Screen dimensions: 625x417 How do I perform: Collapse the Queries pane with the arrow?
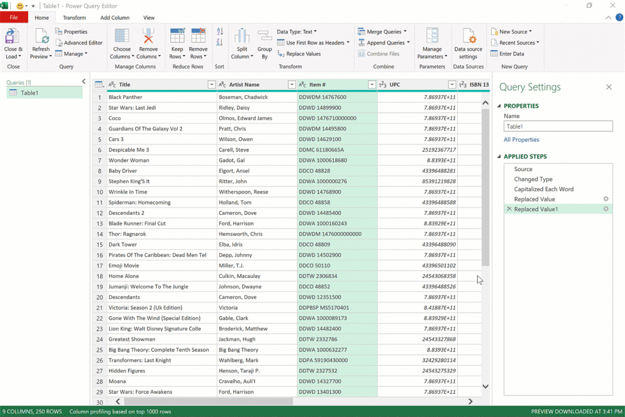click(x=84, y=81)
